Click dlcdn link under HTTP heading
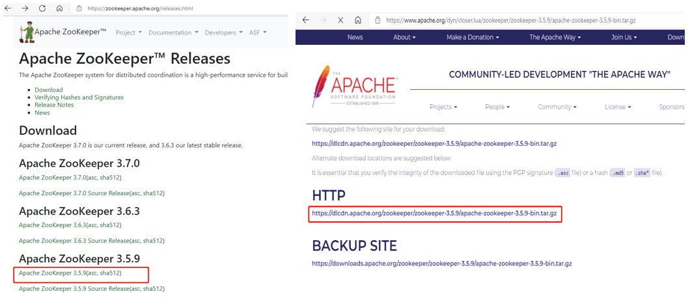 tap(434, 213)
